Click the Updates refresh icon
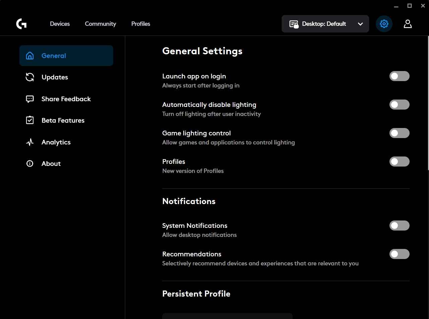This screenshot has height=319, width=429. tap(30, 77)
